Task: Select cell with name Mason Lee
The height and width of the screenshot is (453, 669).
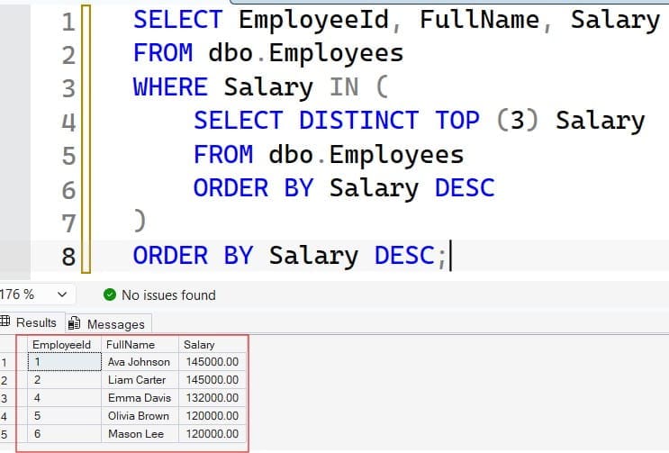Action: point(140,434)
